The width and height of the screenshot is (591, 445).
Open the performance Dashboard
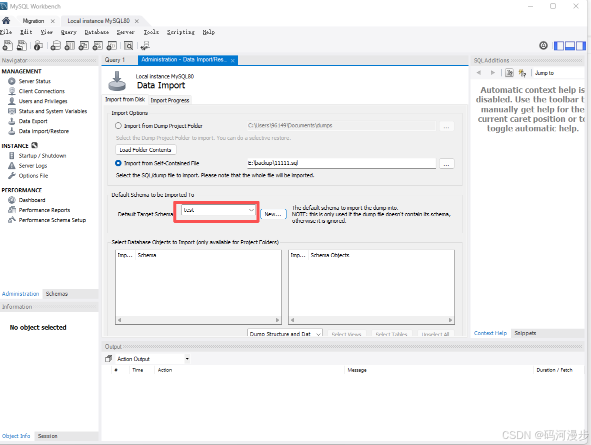pos(32,200)
